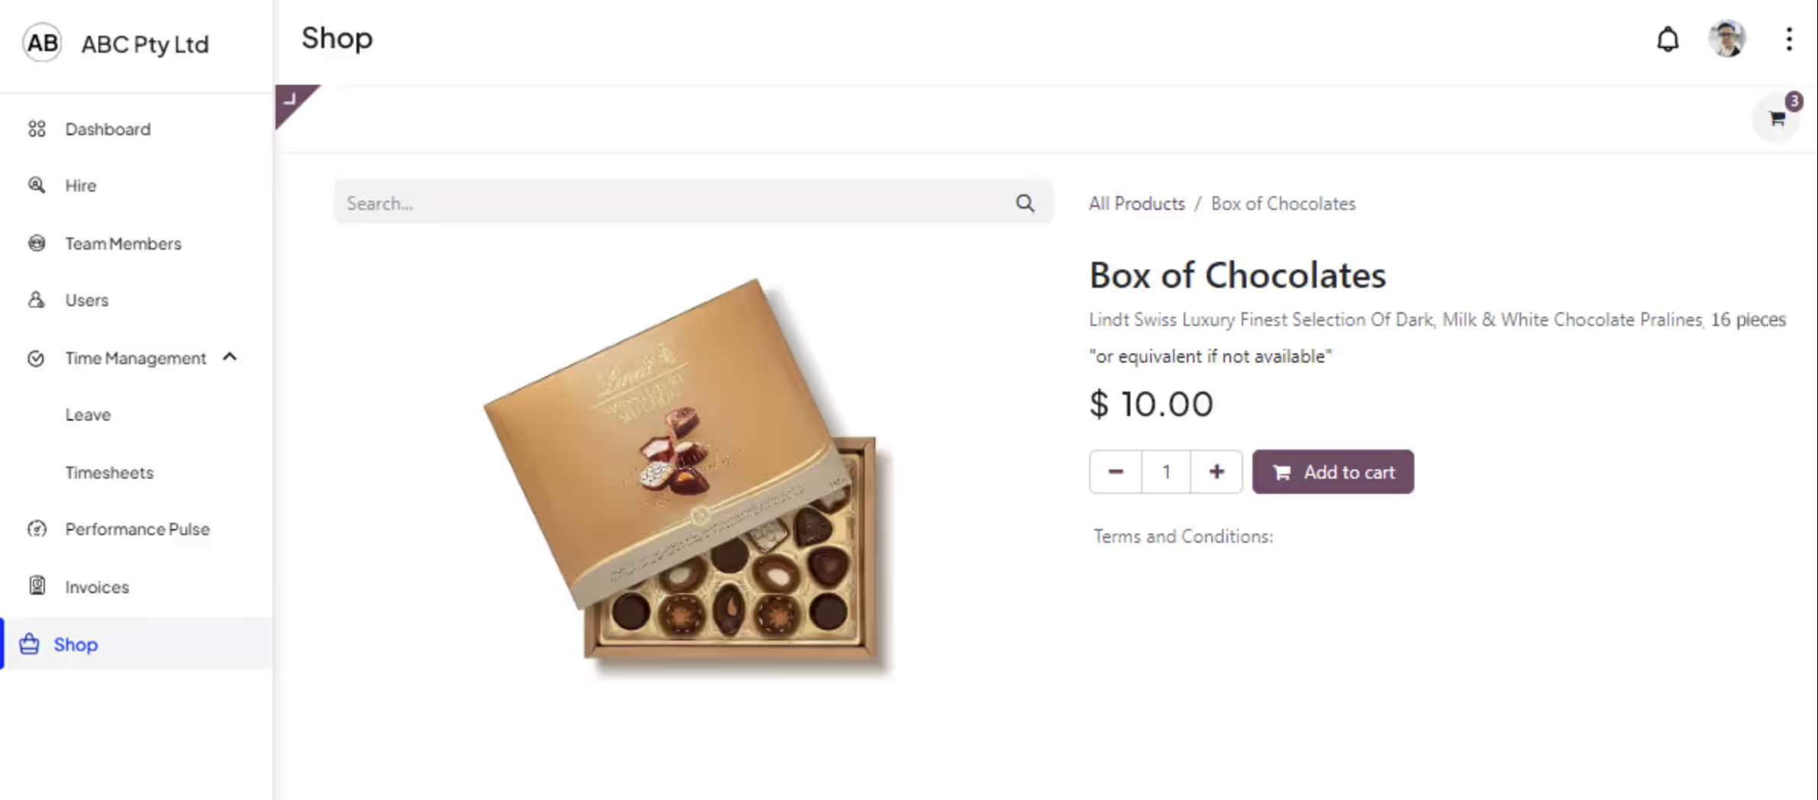Click the user profile avatar

coord(1726,39)
